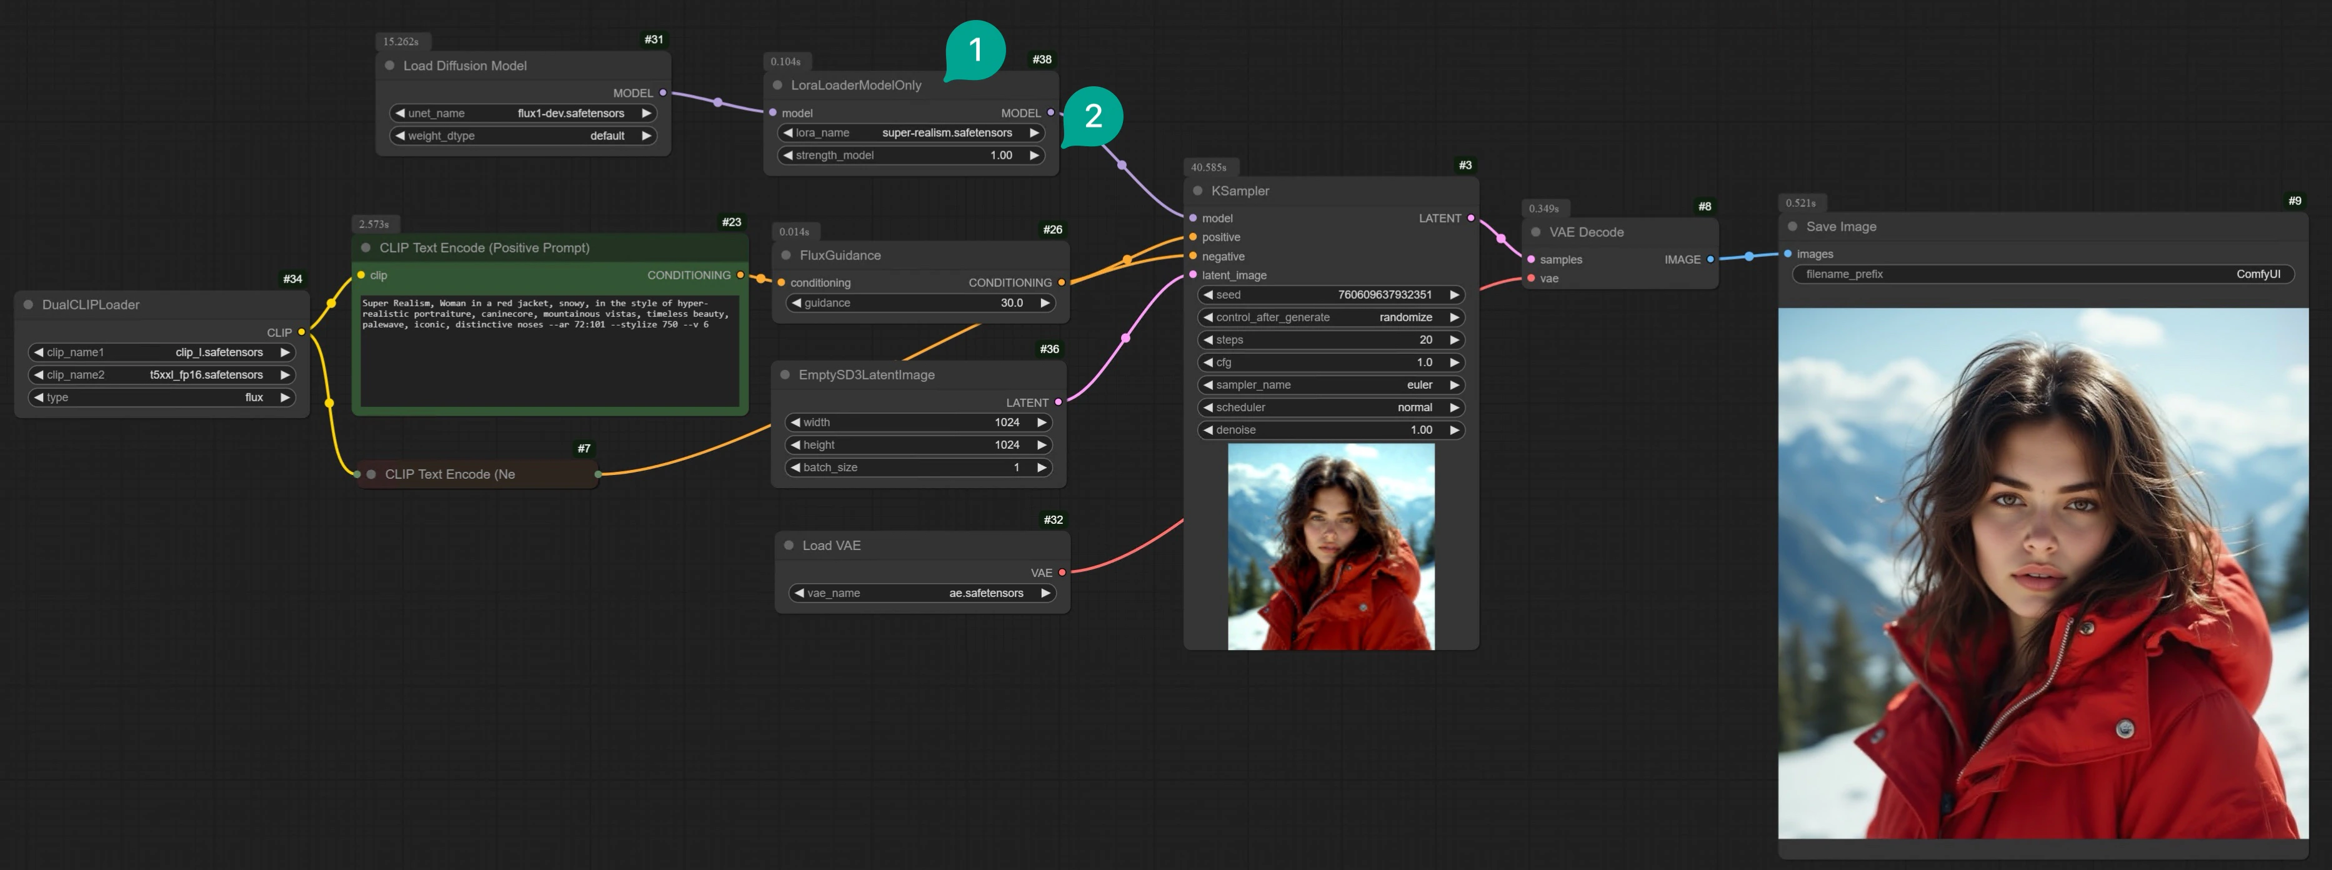Viewport: 2332px width, 870px height.
Task: Adjust the denoise value slider in KSampler
Action: click(x=1331, y=430)
